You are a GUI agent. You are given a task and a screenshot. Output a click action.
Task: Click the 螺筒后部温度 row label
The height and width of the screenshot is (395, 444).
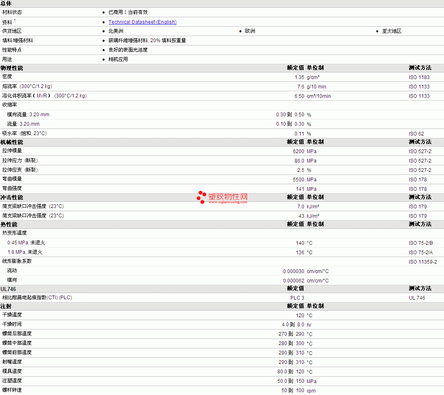click(x=17, y=333)
